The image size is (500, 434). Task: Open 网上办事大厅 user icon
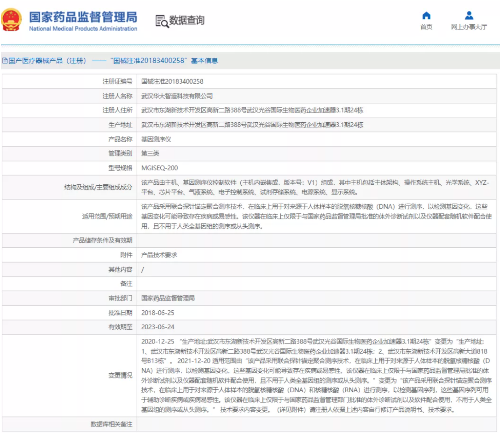pyautogui.click(x=469, y=15)
